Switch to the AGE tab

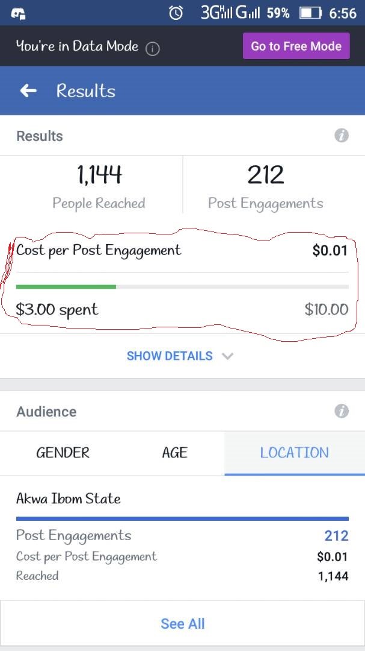174,453
